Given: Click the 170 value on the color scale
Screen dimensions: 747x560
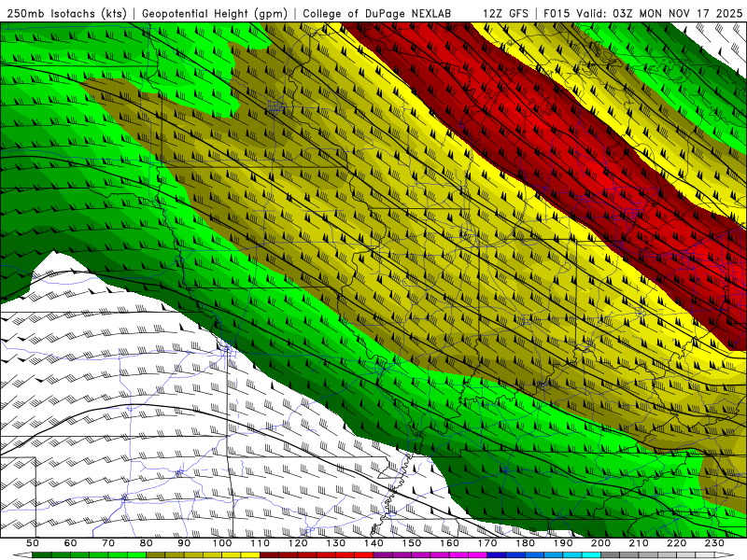Looking at the screenshot, I should 487,543.
